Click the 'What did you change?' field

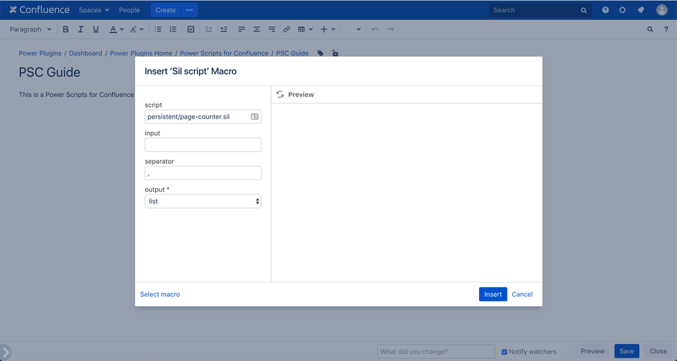pos(436,352)
